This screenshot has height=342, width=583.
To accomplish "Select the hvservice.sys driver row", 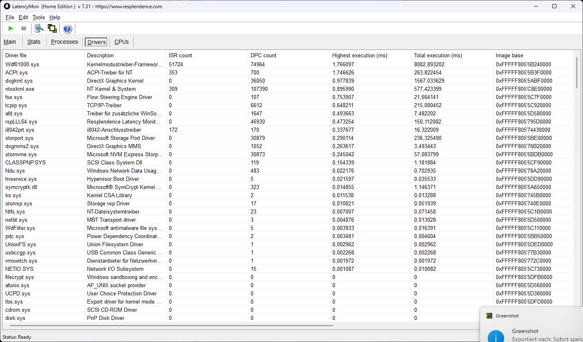I will tap(288, 179).
